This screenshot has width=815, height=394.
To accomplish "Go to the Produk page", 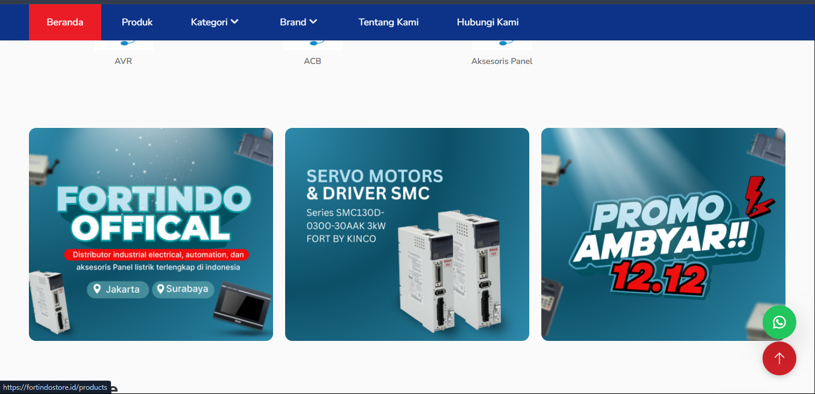I will click(x=137, y=22).
